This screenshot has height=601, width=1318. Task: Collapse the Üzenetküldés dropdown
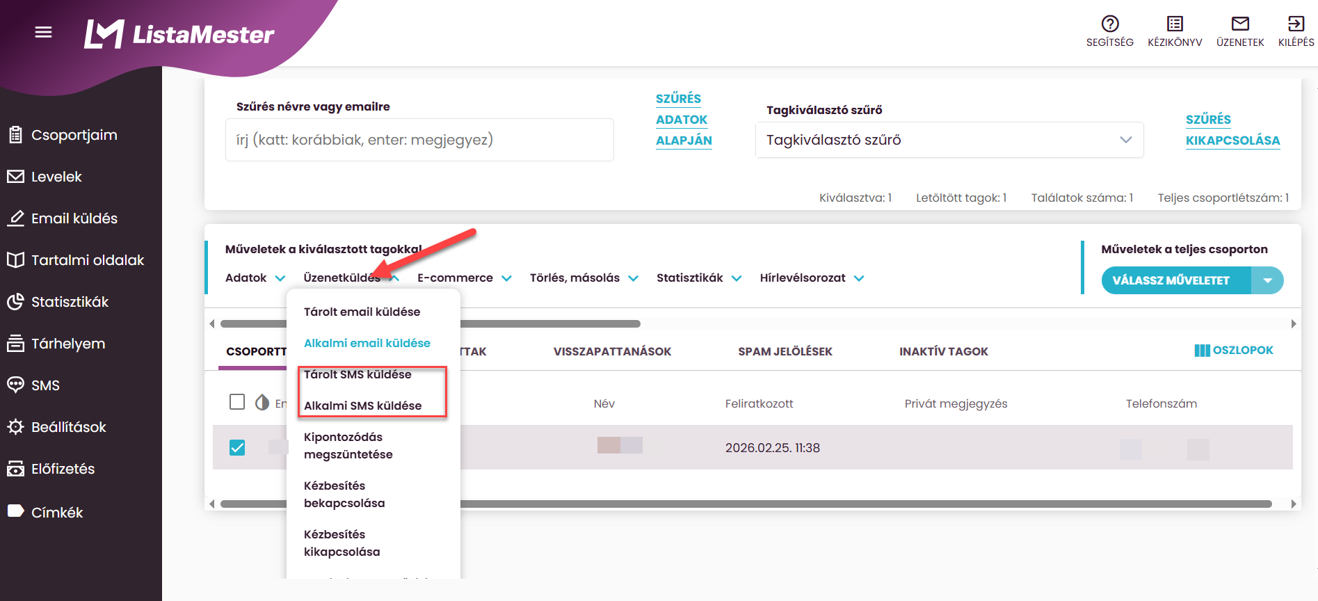coord(351,278)
